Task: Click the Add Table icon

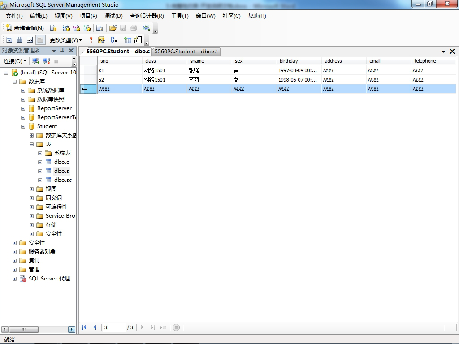Action: 128,40
